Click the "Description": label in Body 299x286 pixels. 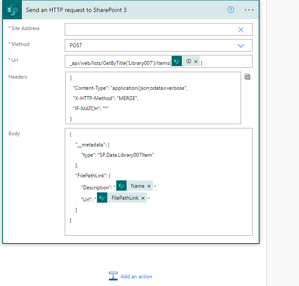[x=97, y=188]
